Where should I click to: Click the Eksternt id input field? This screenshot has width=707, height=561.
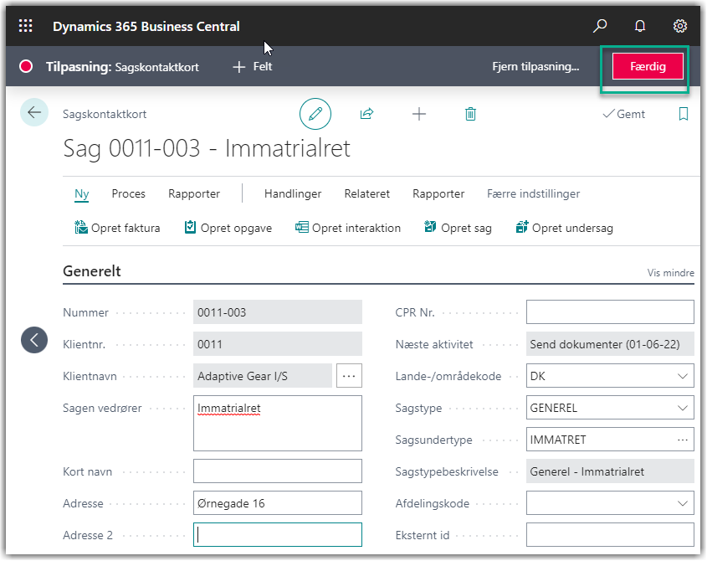click(610, 535)
